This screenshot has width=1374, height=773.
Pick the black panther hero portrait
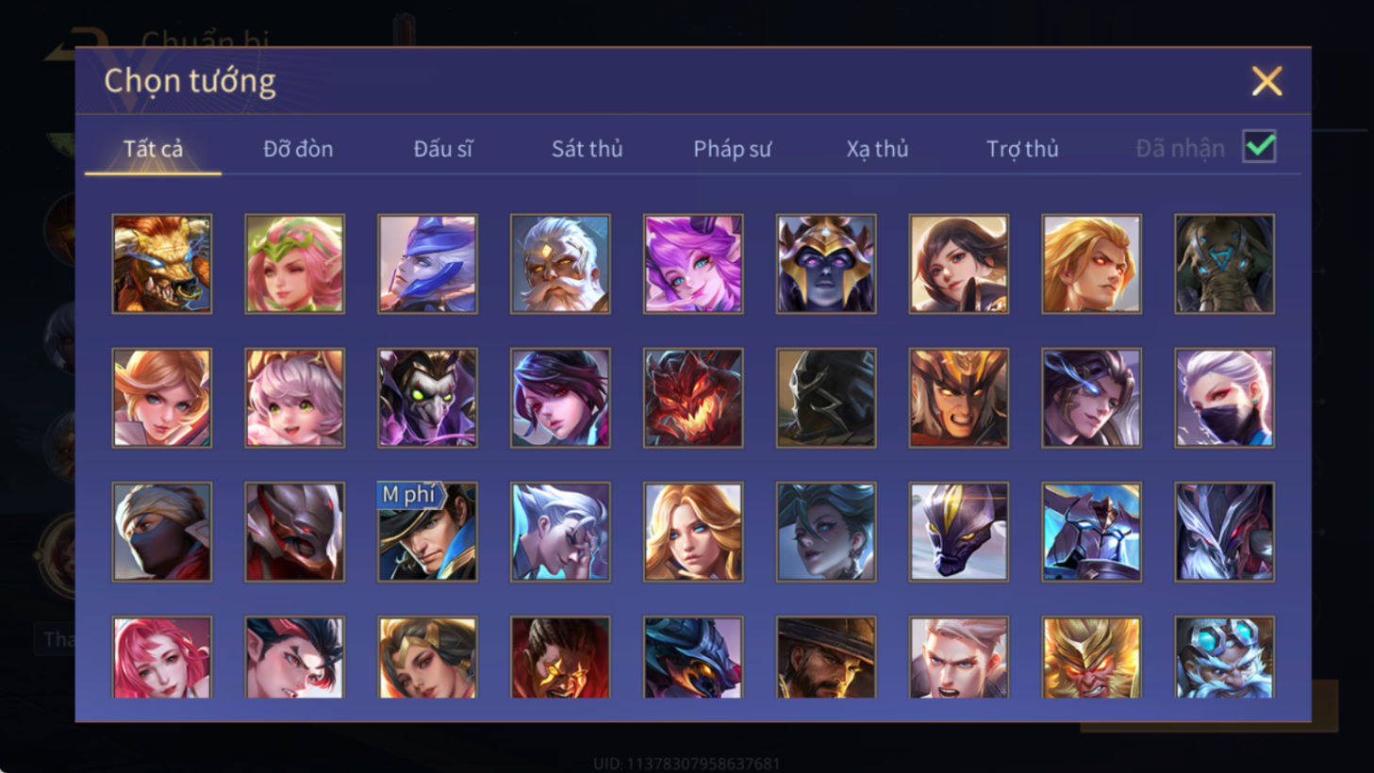(x=958, y=532)
